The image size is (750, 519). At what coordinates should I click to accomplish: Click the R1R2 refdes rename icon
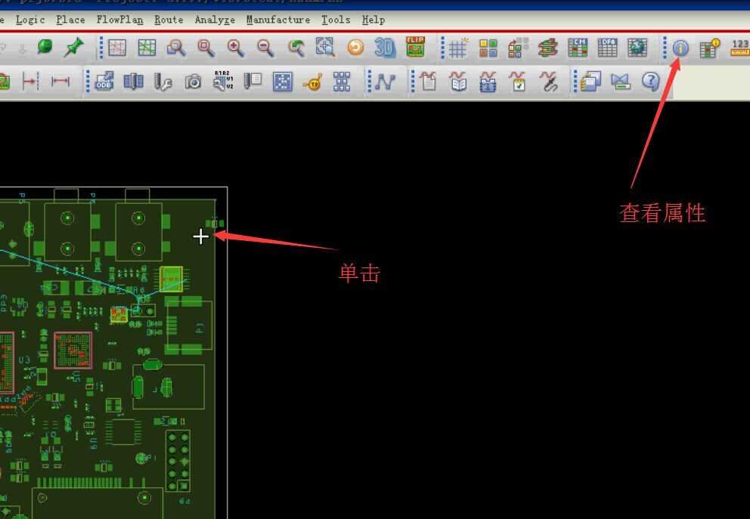[223, 81]
